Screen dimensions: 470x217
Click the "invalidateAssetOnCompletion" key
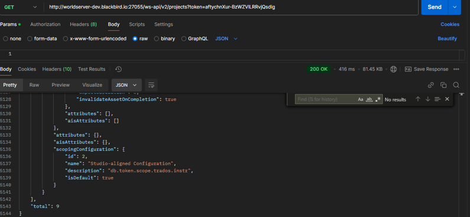119,99
